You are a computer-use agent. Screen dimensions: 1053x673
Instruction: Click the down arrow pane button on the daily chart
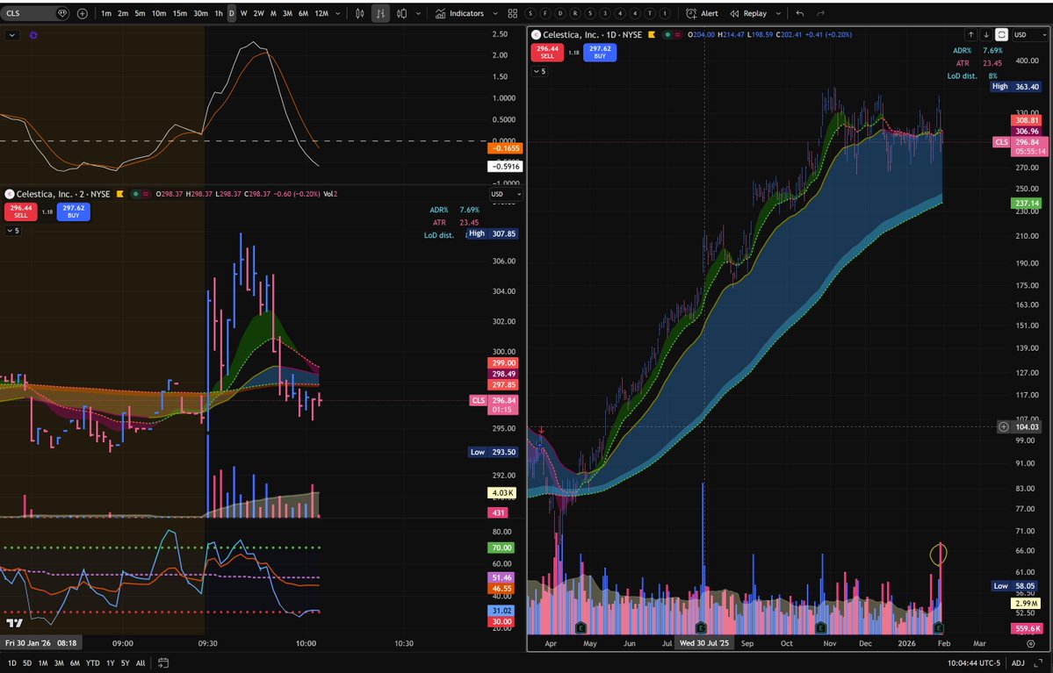click(x=986, y=34)
